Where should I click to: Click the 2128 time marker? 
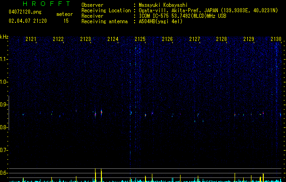click(221, 39)
